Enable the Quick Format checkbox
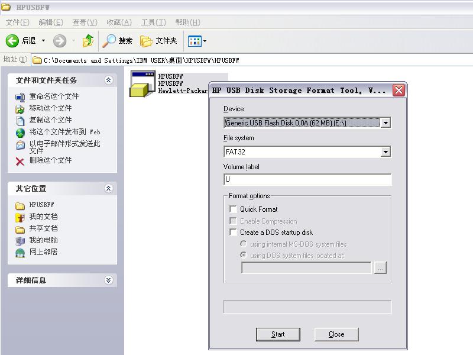This screenshot has height=355, width=473. point(233,209)
